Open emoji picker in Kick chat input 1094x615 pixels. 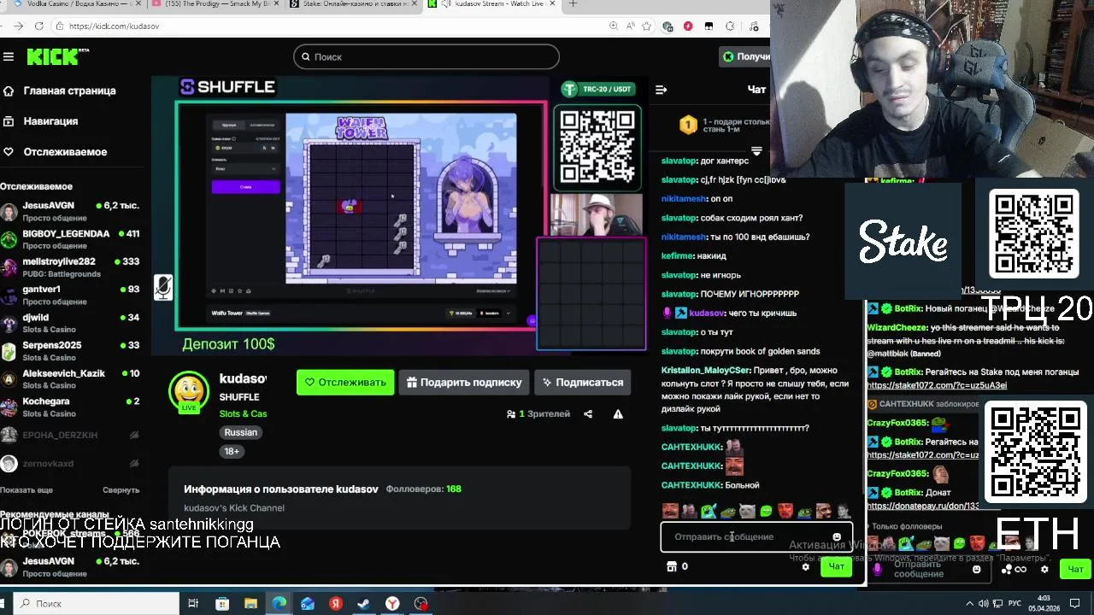pos(837,537)
